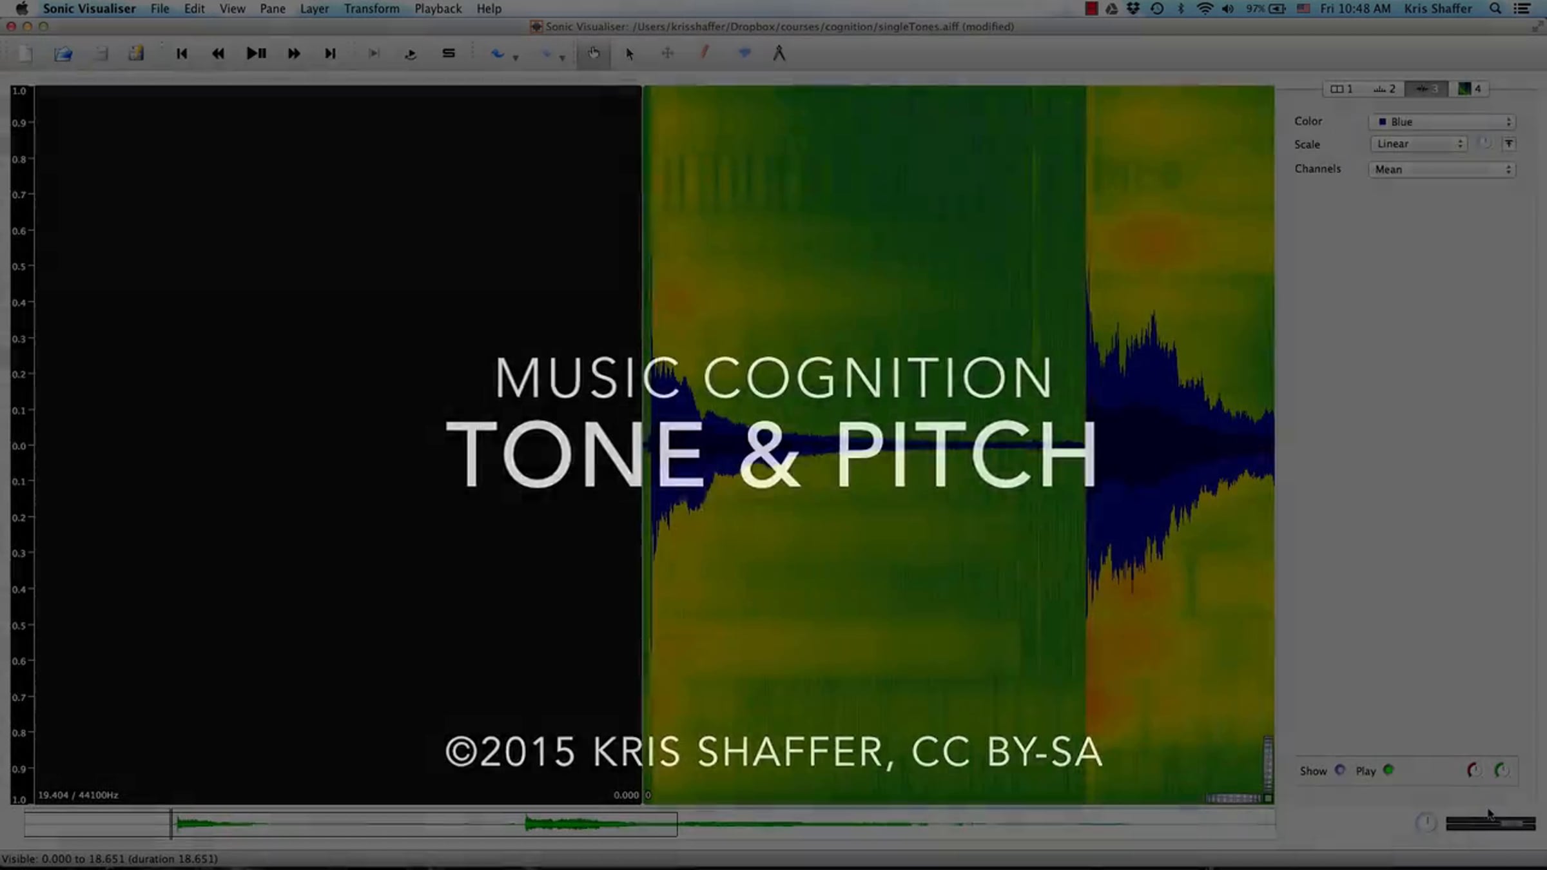The height and width of the screenshot is (870, 1547).
Task: Switch to layer tab 4 spectrogram
Action: (x=1469, y=89)
